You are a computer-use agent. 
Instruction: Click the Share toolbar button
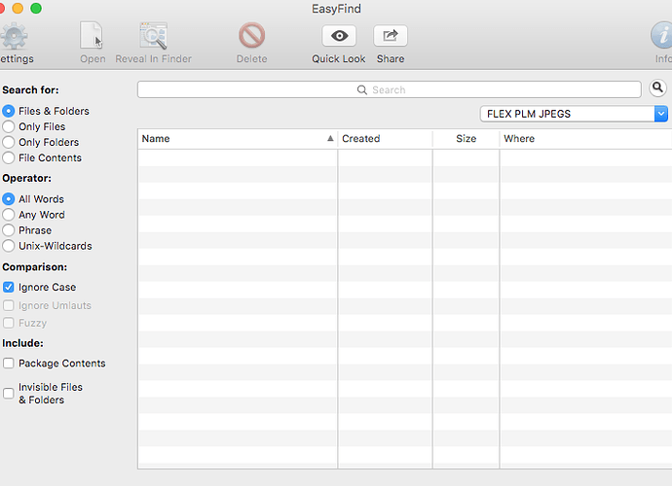point(390,36)
